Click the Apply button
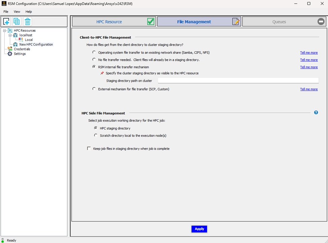This screenshot has height=243, width=328. 199,229
